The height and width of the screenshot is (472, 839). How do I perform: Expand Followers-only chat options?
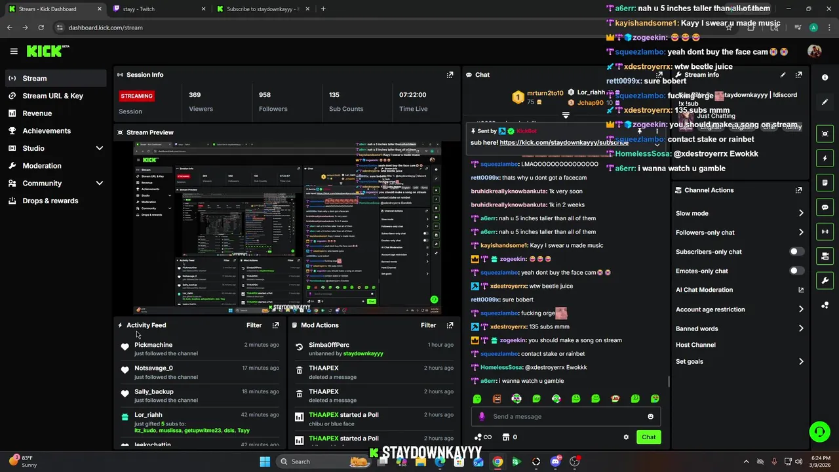(x=801, y=232)
